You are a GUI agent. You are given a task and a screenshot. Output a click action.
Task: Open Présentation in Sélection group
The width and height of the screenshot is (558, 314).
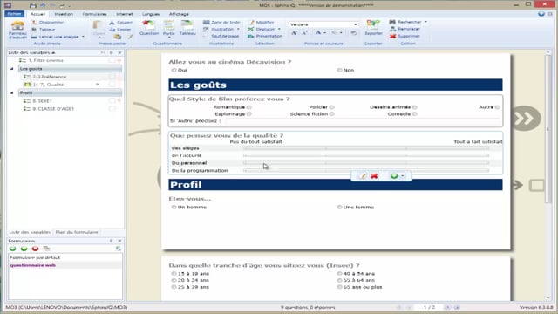tap(264, 36)
